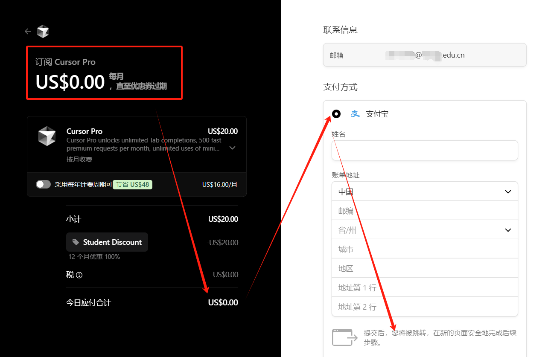Click the 地址第 1 行 field
The height and width of the screenshot is (357, 548).
425,287
